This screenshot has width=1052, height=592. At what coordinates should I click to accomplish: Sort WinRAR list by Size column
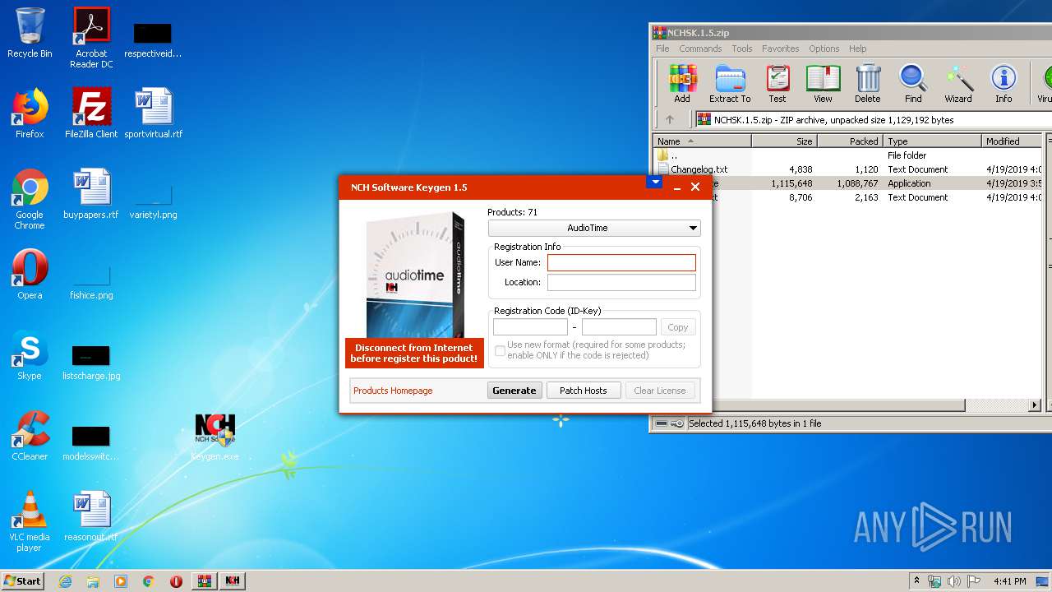click(x=784, y=141)
